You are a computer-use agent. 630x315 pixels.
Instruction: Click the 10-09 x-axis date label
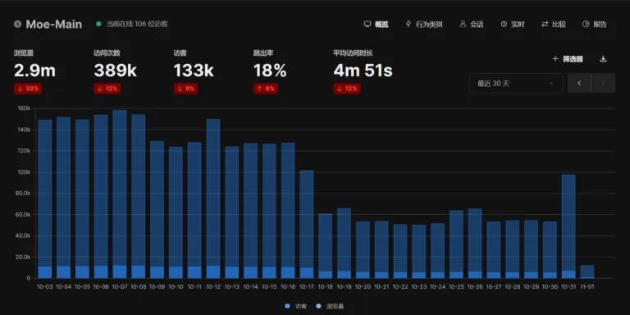157,287
